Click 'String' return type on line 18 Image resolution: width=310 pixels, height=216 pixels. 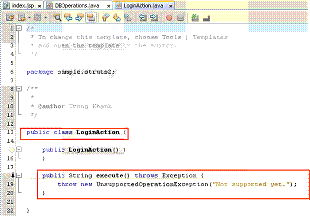80,175
